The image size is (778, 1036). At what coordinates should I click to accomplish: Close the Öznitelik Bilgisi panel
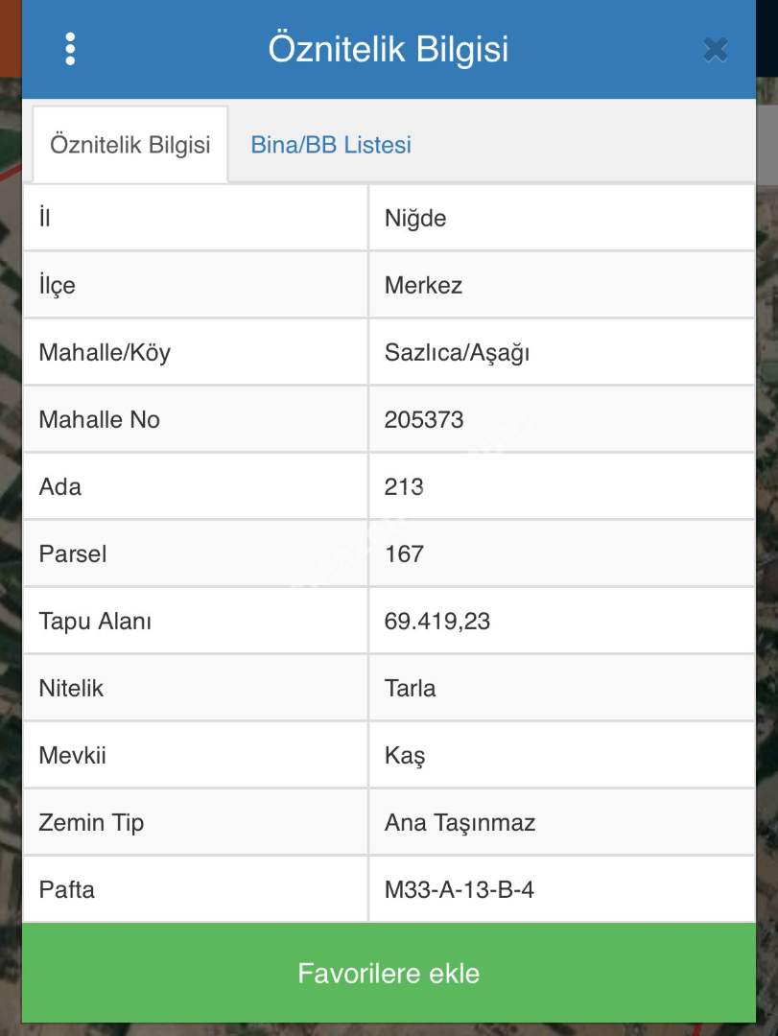click(715, 50)
